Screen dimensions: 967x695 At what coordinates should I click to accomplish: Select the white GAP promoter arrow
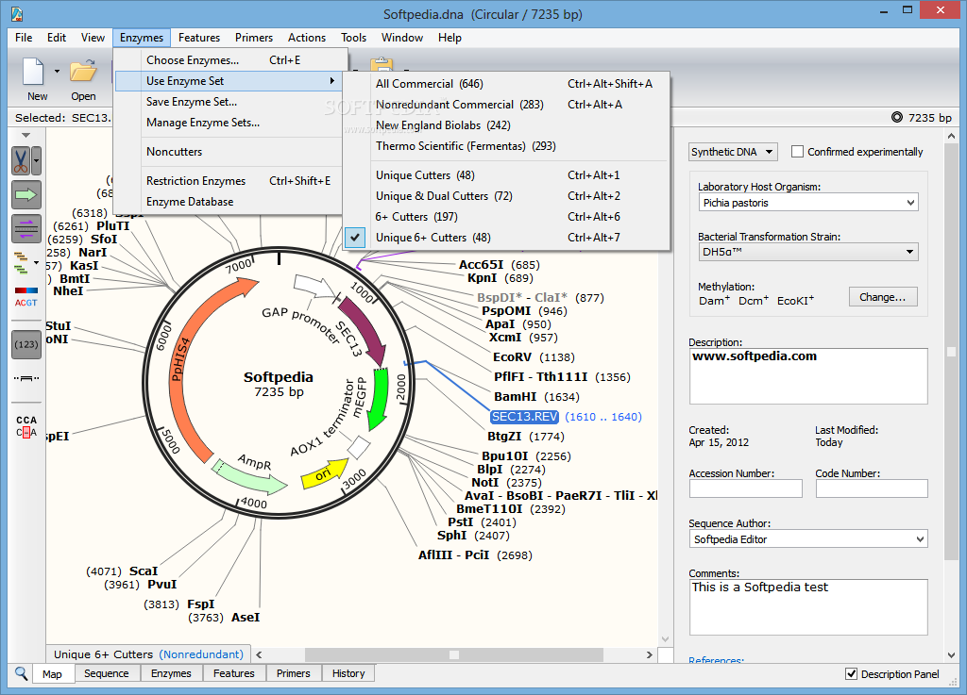(315, 287)
